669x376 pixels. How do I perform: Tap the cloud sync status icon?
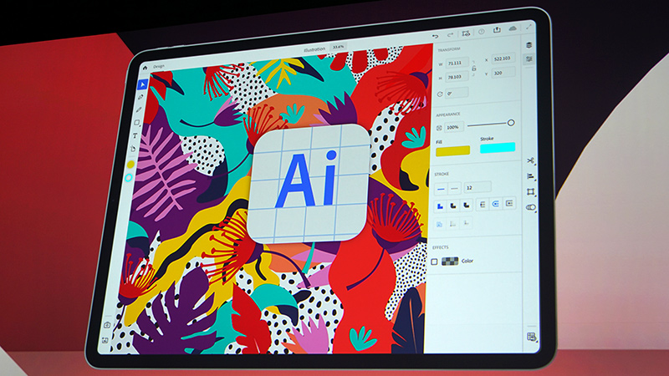pos(513,28)
